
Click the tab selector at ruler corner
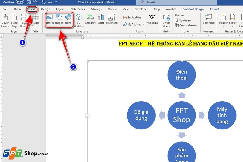[2, 36]
